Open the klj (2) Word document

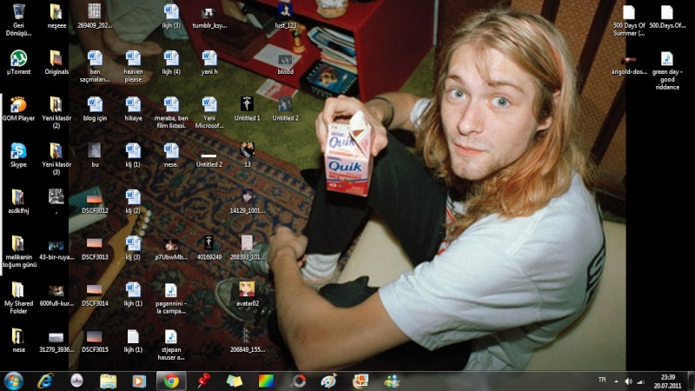pos(133,202)
